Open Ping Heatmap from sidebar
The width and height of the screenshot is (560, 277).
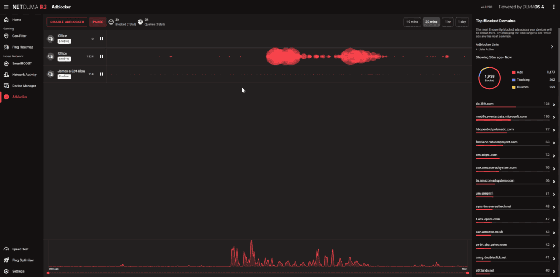[x=6, y=47]
